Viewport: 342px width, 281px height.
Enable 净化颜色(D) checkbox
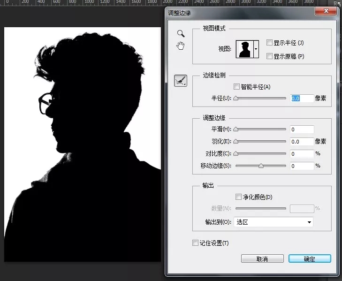238,197
